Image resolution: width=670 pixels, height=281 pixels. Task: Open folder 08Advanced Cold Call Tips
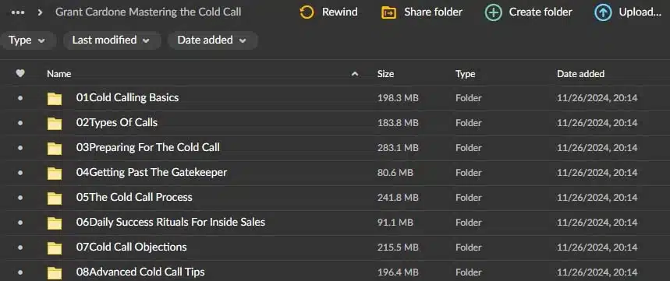pyautogui.click(x=140, y=272)
